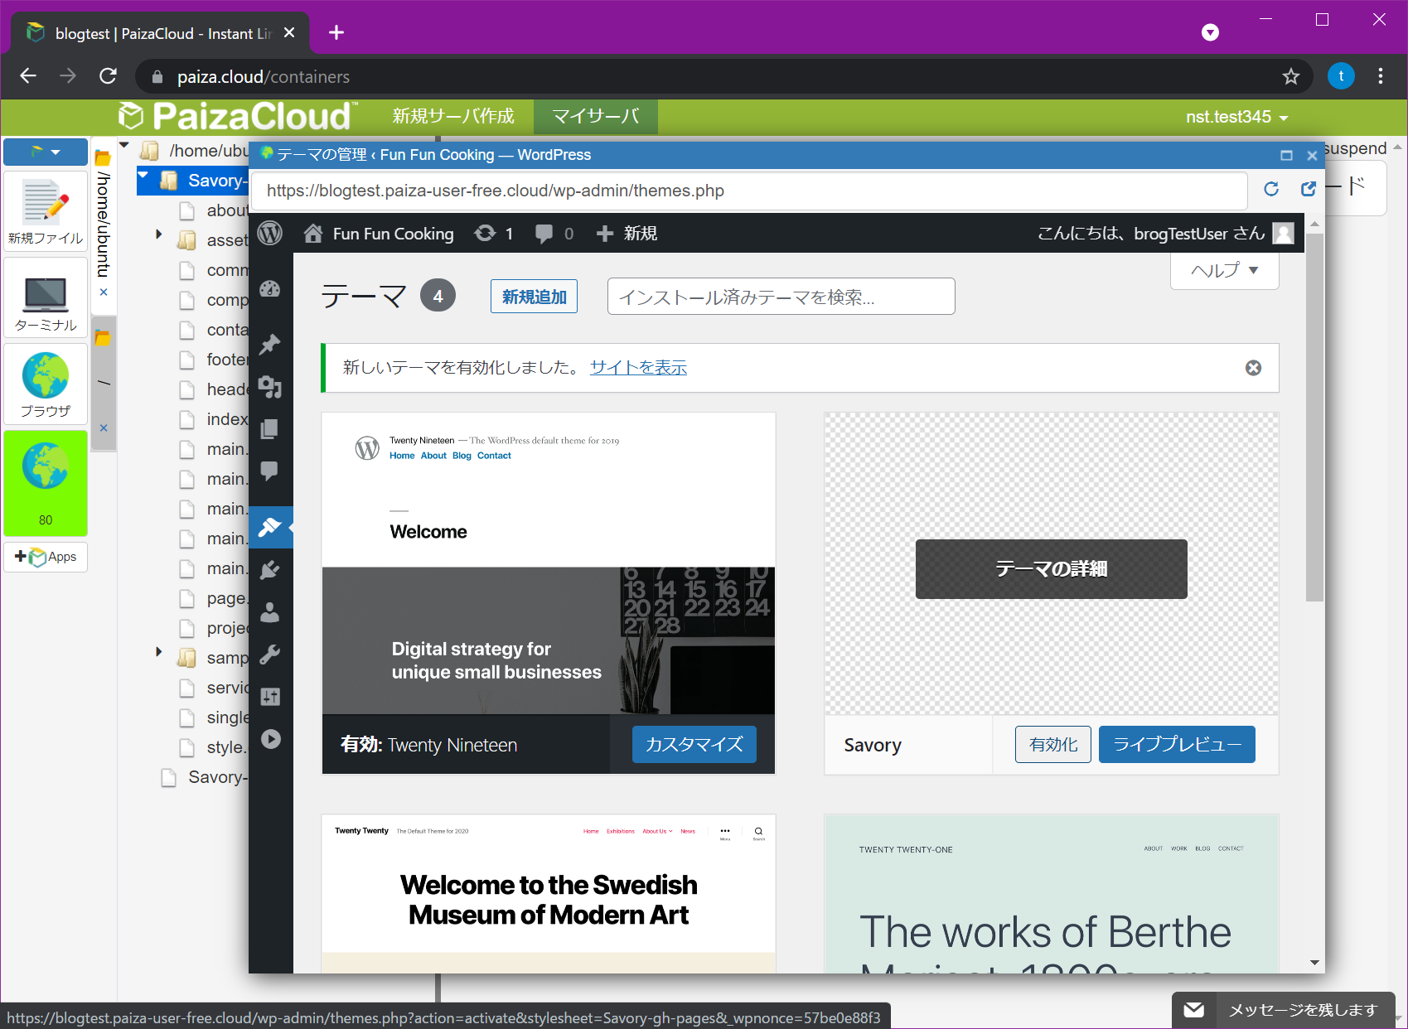Open the Media icon in WordPress sidebar
This screenshot has height=1029, width=1408.
[x=270, y=386]
